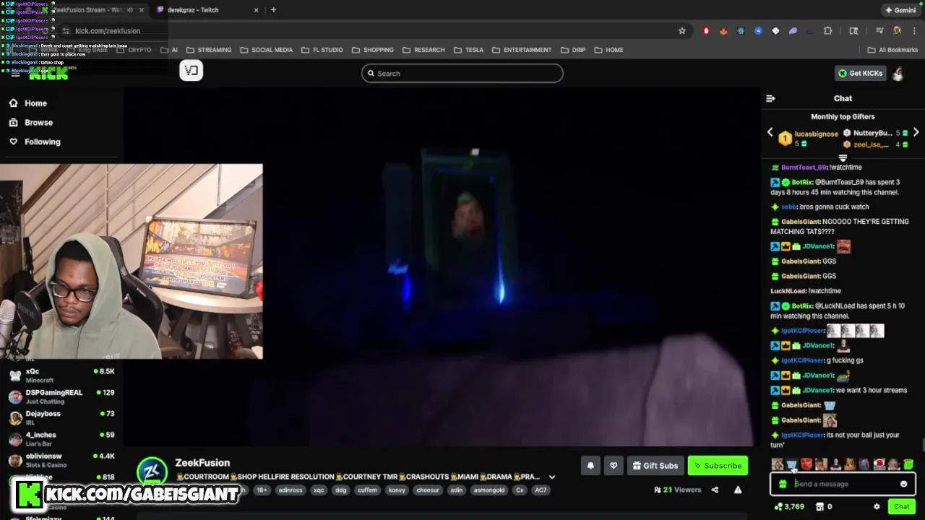The image size is (925, 520).
Task: Open Dejayboss channel in sidebar
Action: [x=61, y=417]
